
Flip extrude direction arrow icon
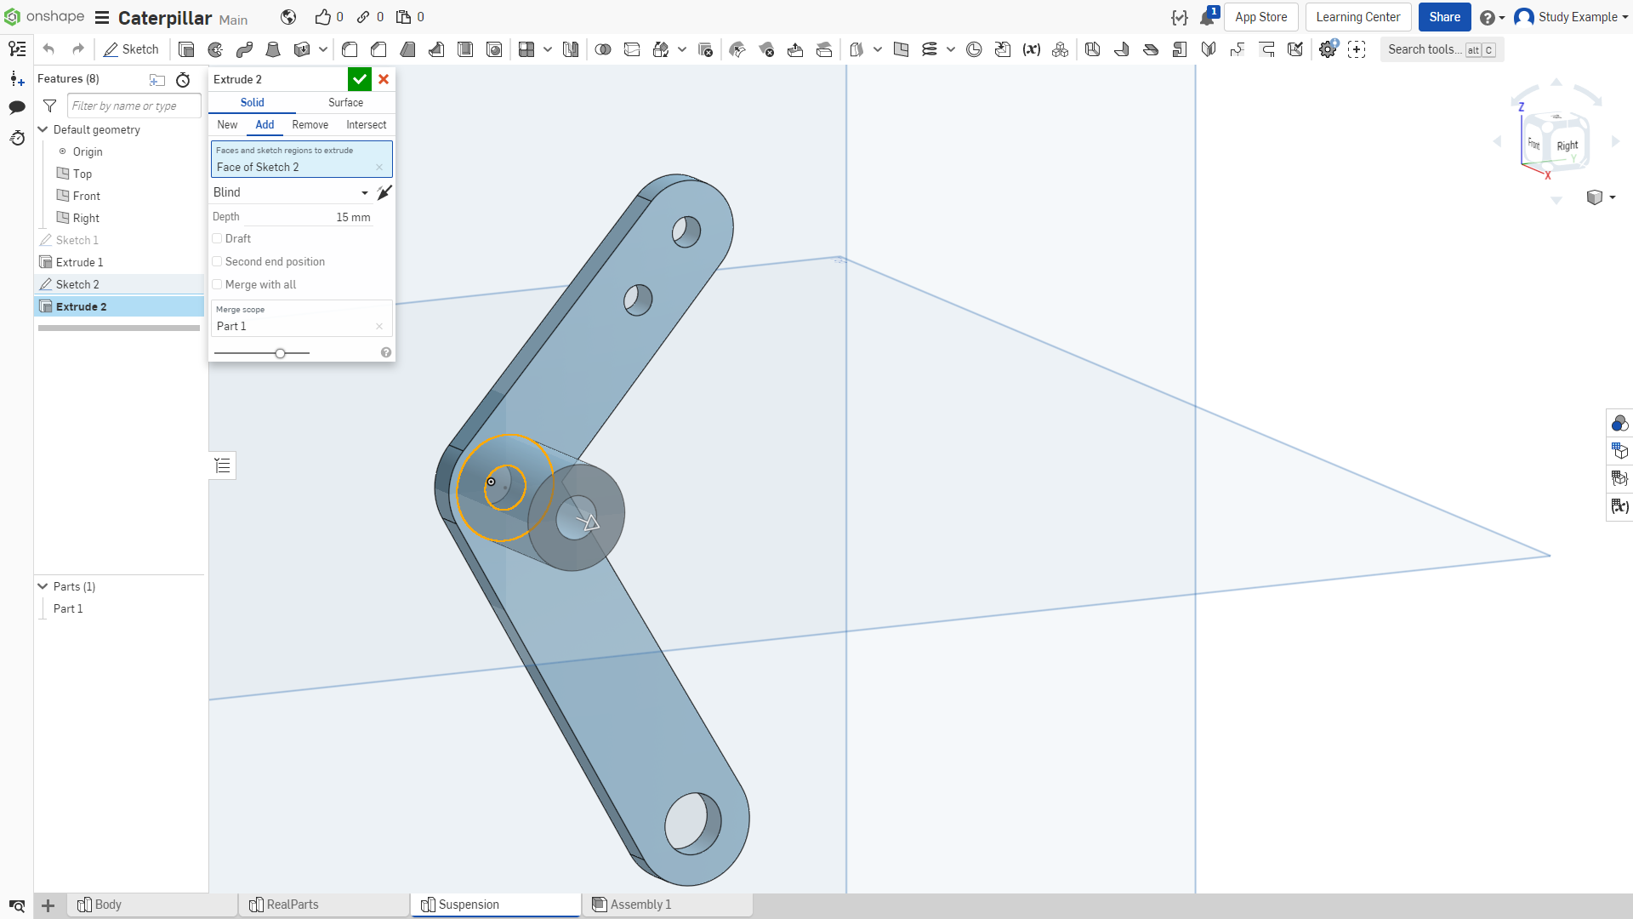(x=384, y=192)
